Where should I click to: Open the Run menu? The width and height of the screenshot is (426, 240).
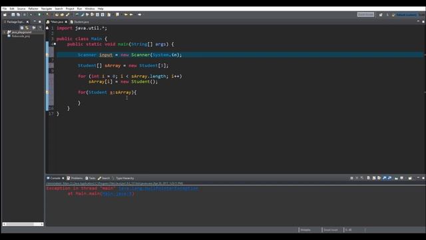coord(79,9)
